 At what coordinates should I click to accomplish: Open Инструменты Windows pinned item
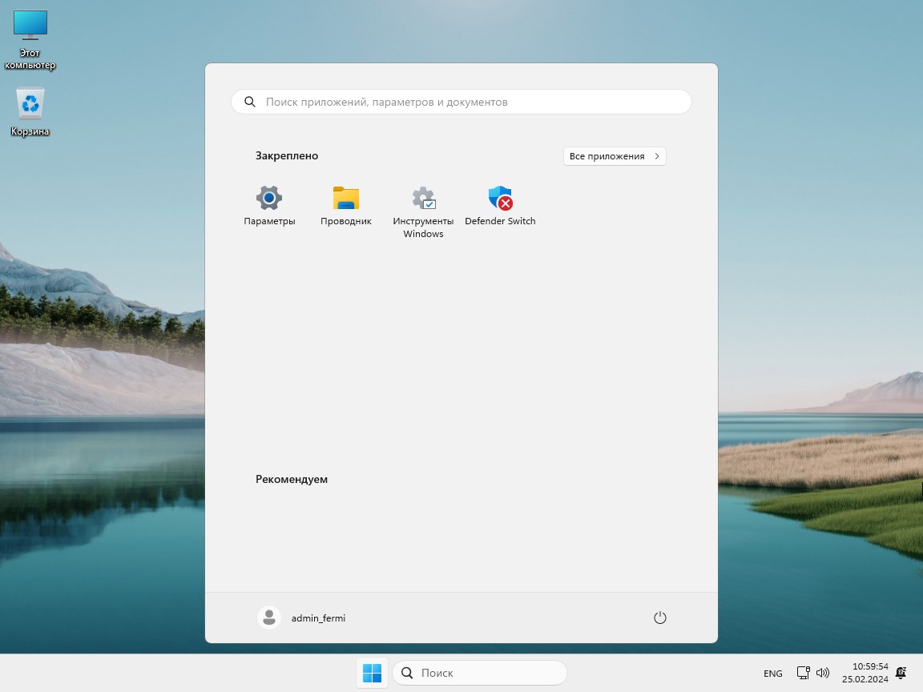[x=423, y=211]
